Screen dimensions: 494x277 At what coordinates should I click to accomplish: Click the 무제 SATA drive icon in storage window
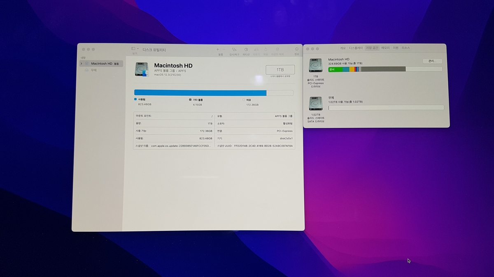click(x=316, y=104)
